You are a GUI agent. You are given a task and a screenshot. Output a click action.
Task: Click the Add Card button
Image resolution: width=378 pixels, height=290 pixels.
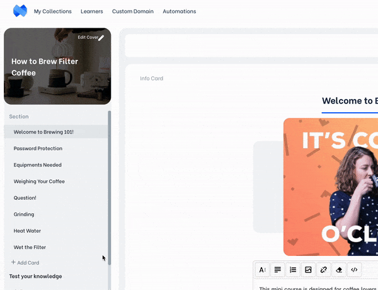click(x=25, y=262)
